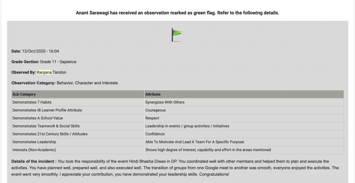The image size is (355, 183).
Task: Click the Demonstrates 7 Habits cell
Action: 78,102
